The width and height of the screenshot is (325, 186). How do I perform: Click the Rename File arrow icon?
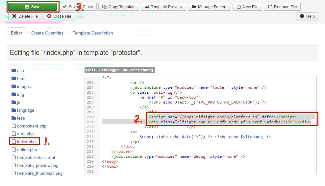270,7
